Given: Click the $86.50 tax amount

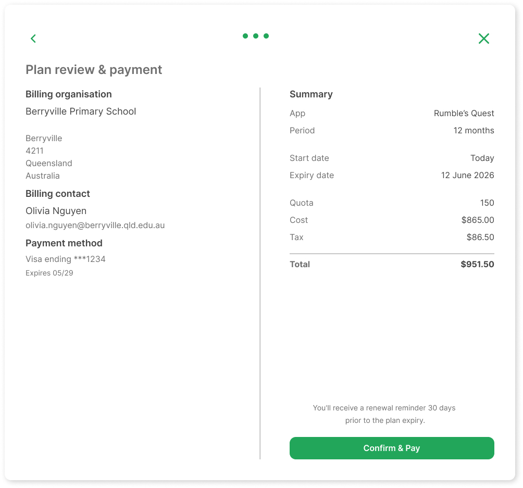Looking at the screenshot, I should (x=480, y=237).
